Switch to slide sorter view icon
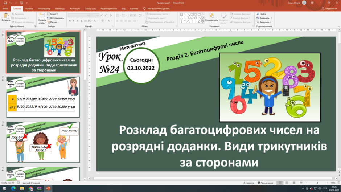The width and height of the screenshot is (341, 192). pos(287,183)
